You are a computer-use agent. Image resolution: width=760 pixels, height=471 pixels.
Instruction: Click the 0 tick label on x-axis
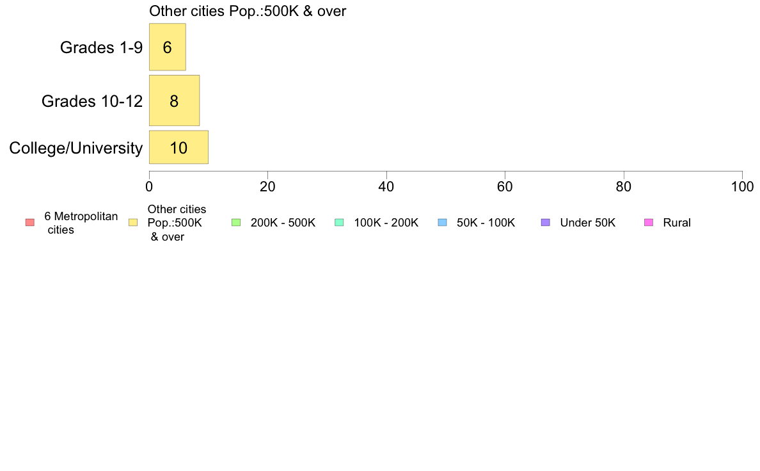coord(149,187)
